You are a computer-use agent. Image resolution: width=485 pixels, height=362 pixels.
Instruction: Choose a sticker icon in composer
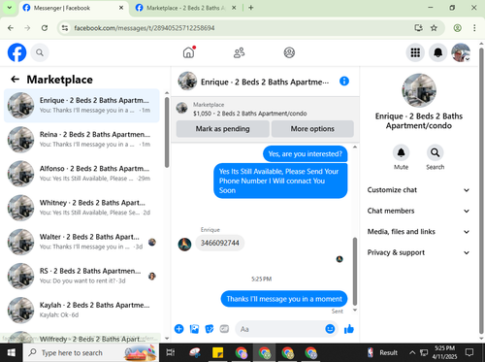210,329
